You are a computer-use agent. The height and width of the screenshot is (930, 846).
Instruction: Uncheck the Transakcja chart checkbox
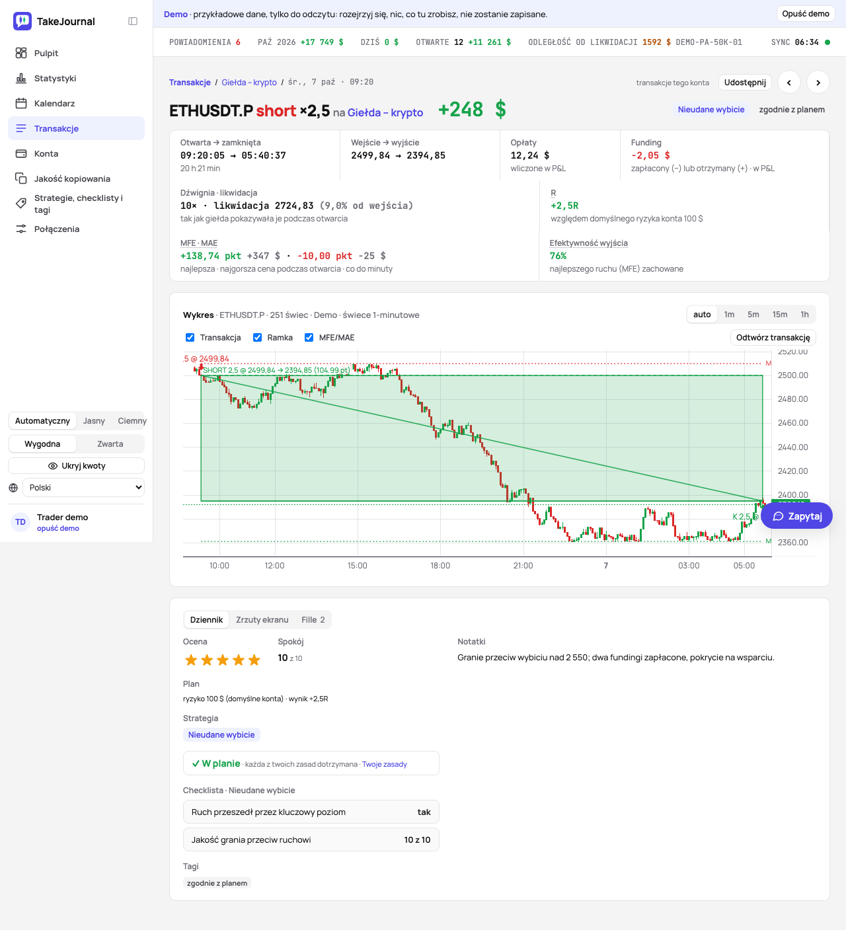tap(190, 338)
